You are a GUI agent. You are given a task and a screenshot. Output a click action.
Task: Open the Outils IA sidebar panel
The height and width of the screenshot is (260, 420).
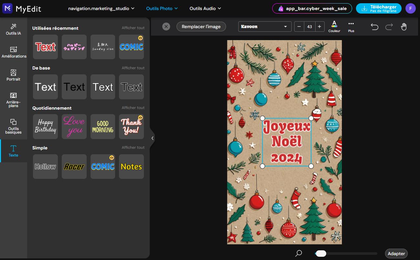pyautogui.click(x=13, y=29)
